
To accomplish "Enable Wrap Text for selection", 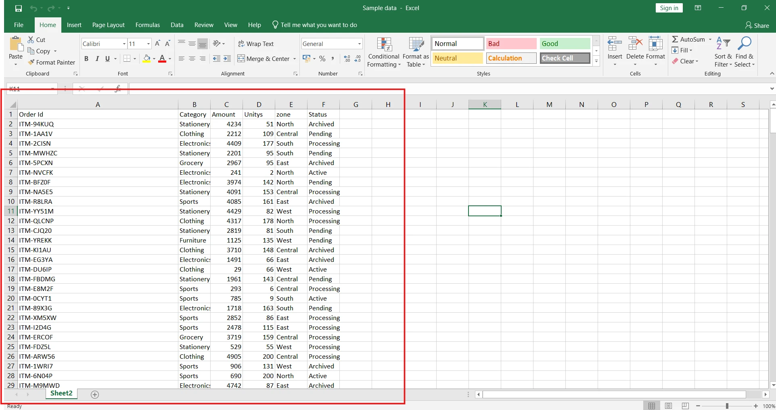I will pos(256,43).
